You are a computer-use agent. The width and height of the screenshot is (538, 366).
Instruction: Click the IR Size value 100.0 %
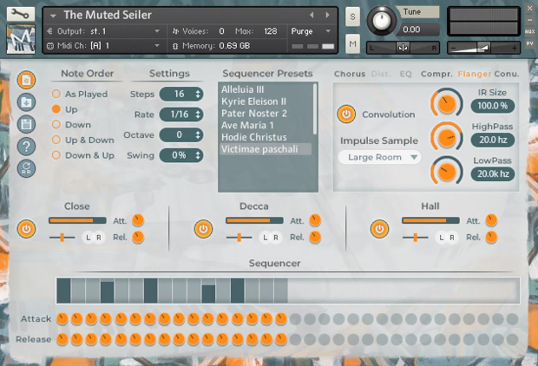(492, 106)
